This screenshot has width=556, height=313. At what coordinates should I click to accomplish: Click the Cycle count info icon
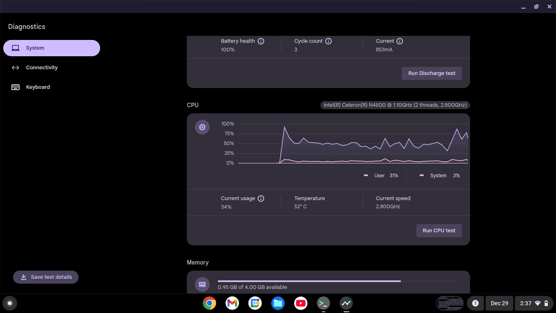[328, 41]
